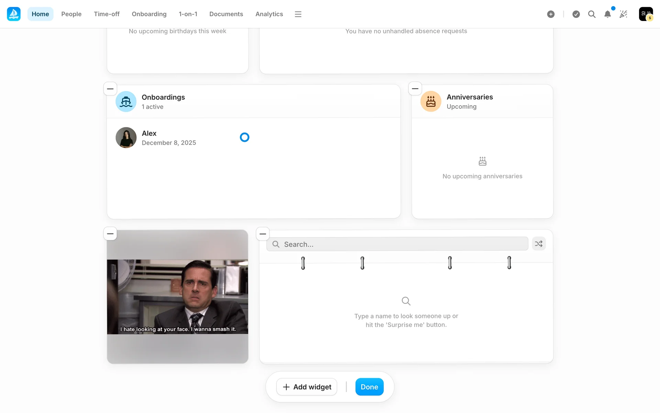The height and width of the screenshot is (413, 660).
Task: Click the sailboat app logo
Action: (14, 14)
